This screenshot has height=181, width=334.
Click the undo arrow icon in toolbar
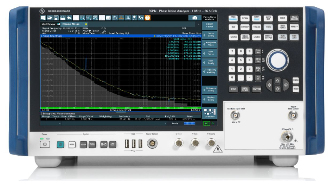point(69,18)
